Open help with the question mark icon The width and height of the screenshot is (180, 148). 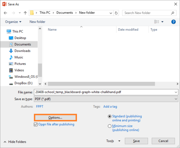173,22
